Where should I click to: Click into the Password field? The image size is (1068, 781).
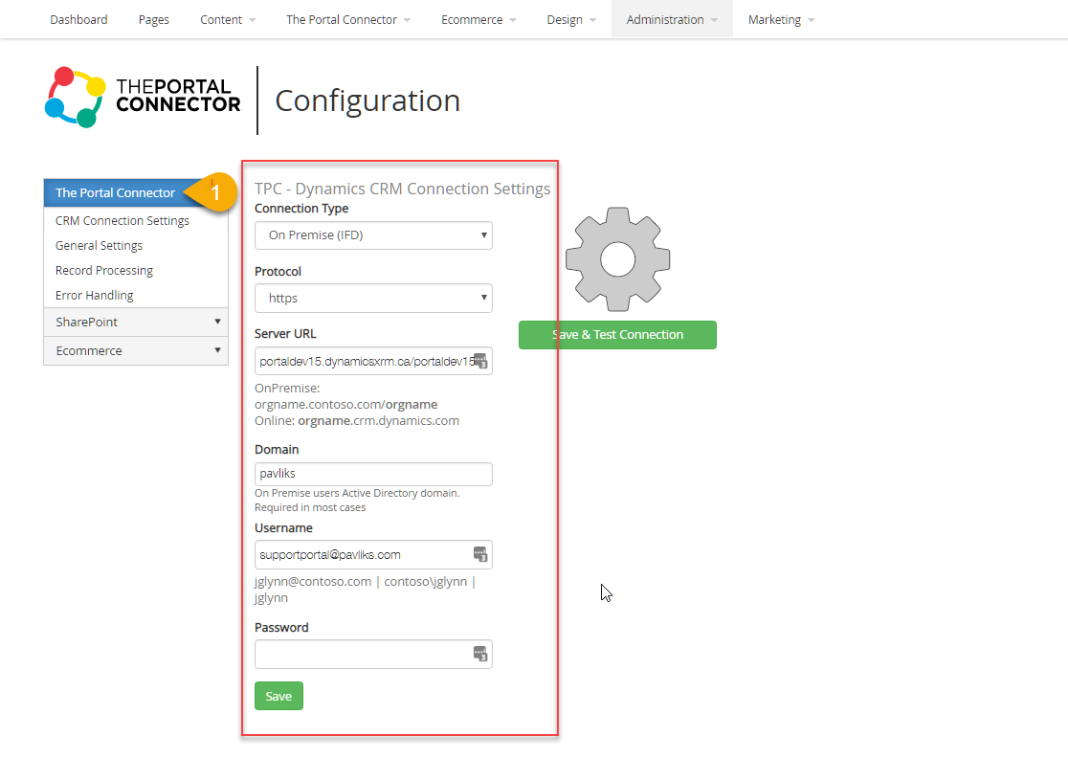click(x=373, y=655)
